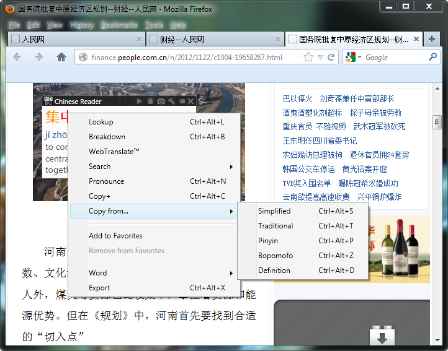Choose Export from the menu

click(154, 288)
